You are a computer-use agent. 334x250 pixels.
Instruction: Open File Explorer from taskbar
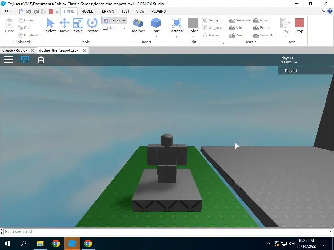pyautogui.click(x=40, y=243)
